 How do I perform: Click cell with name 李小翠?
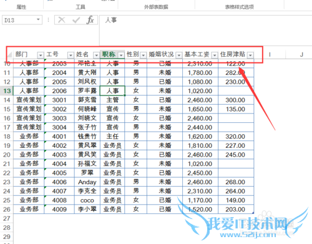tap(87, 209)
